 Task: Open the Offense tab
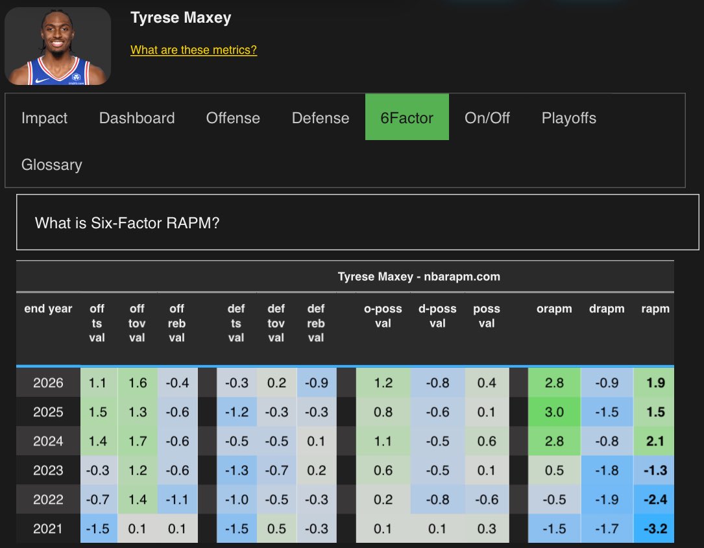[x=233, y=117]
